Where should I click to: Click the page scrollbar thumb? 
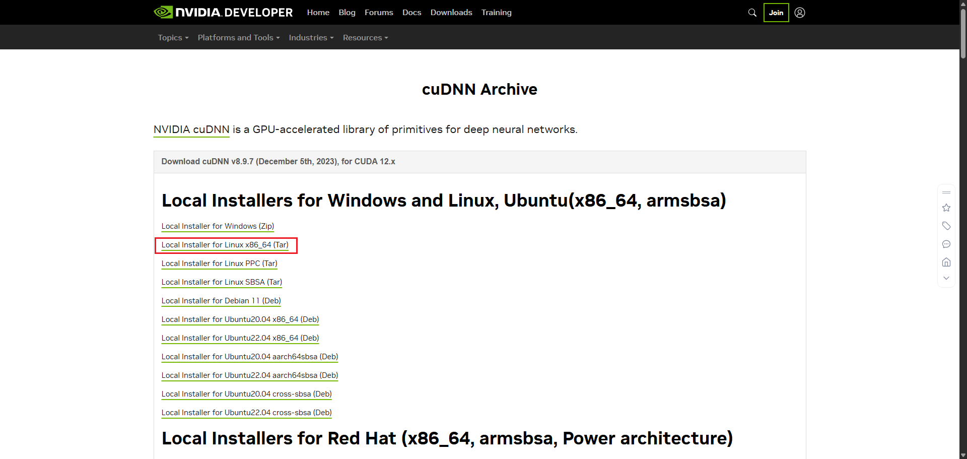(x=963, y=33)
